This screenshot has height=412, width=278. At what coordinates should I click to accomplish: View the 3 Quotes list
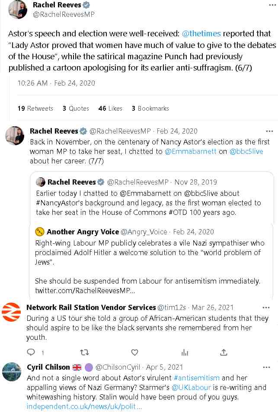(x=76, y=109)
